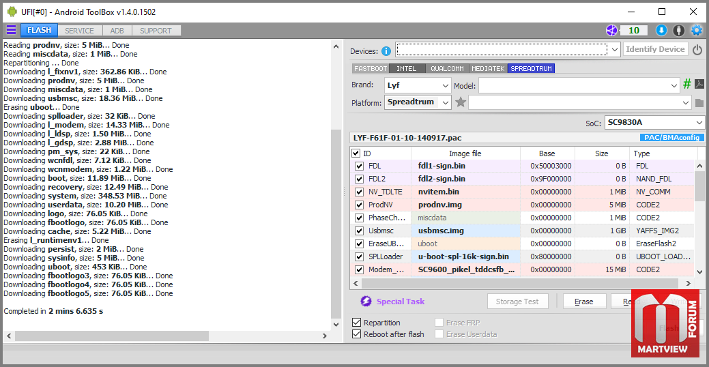Click the Special Task link
Viewport: 709px width, 367px height.
click(x=400, y=302)
